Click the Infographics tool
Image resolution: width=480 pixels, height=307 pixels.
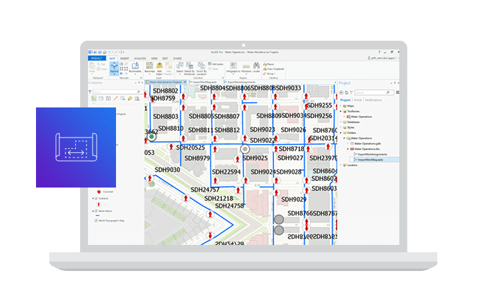(233, 68)
